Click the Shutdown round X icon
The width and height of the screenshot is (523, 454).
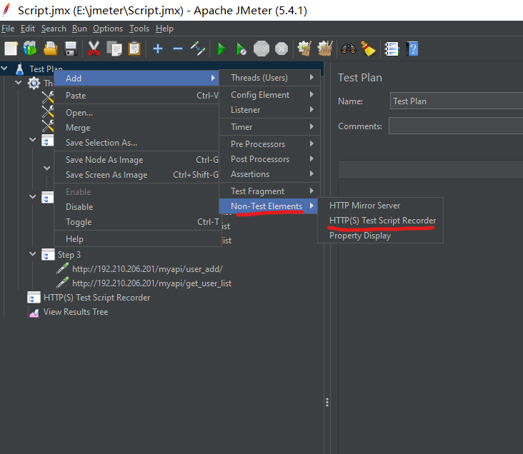(282, 49)
